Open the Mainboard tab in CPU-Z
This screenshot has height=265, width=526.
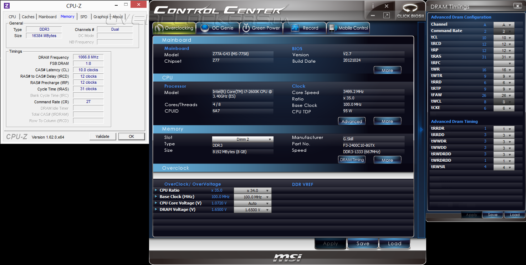pos(47,17)
